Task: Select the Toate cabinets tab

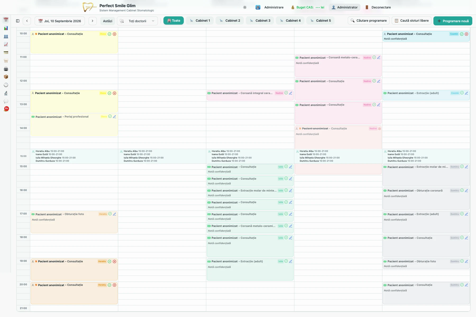Action: pos(173,21)
